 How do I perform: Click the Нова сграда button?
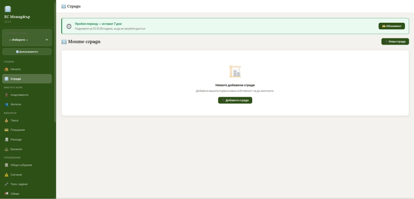(x=395, y=42)
